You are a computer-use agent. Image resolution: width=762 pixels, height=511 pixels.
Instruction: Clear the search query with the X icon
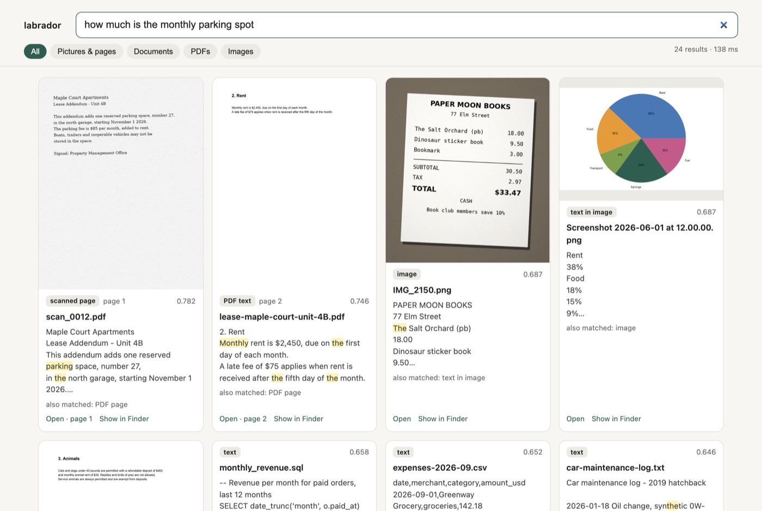pos(723,25)
